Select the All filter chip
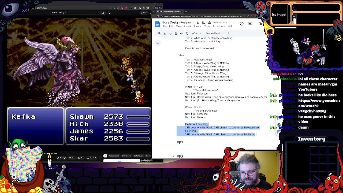Image resolution: width=343 pixels, height=193 pixels. point(105,156)
